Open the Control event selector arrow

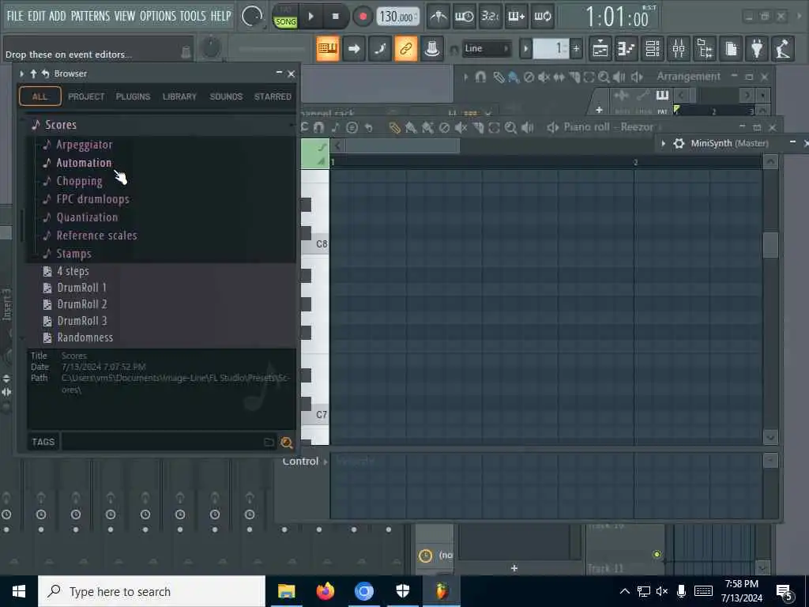325,462
